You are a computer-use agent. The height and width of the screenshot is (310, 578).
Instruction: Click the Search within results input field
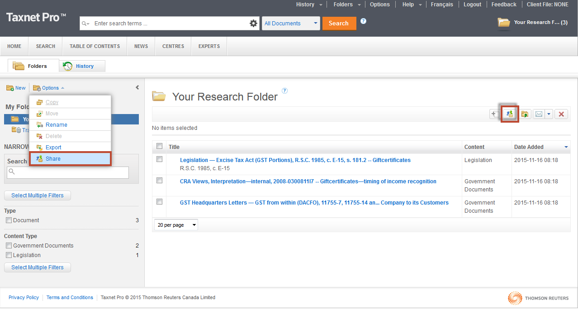(68, 172)
